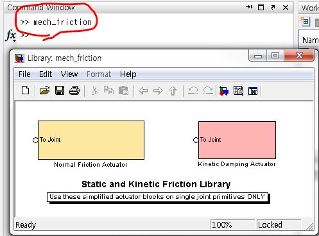Click the New model icon in toolbar
Image resolution: width=319 pixels, height=236 pixels.
tap(26, 90)
